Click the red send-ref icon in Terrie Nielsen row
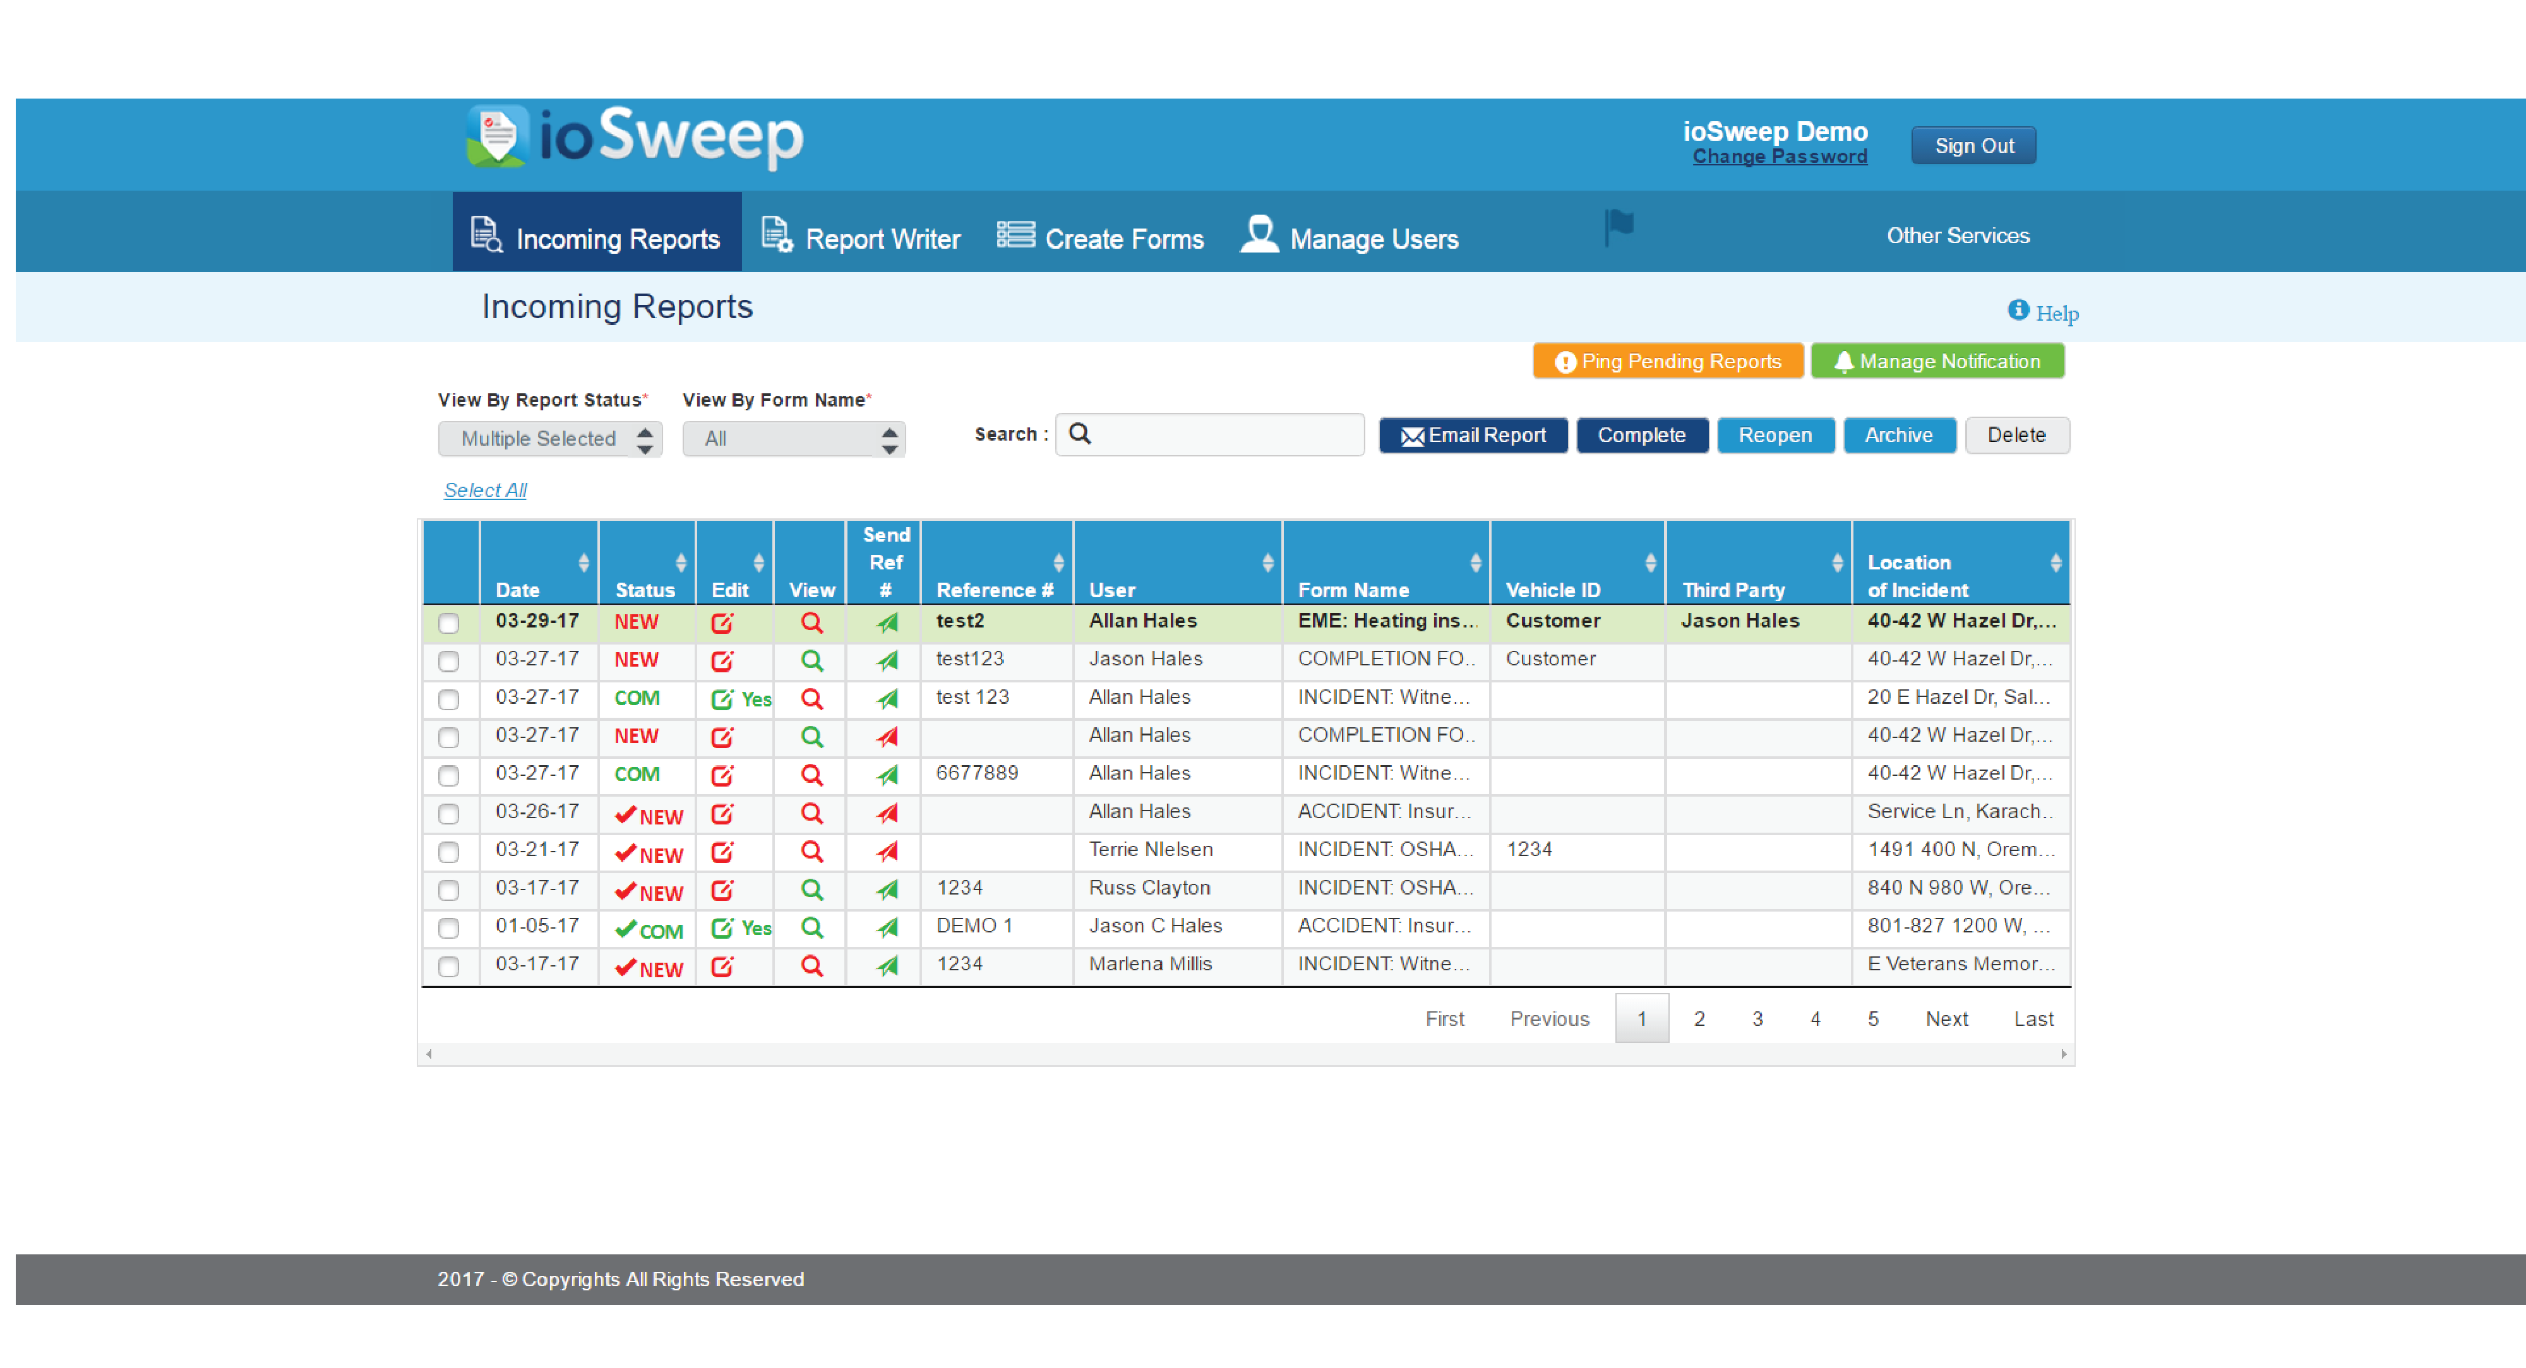Image resolution: width=2526 pixels, height=1368 pixels. [x=887, y=852]
